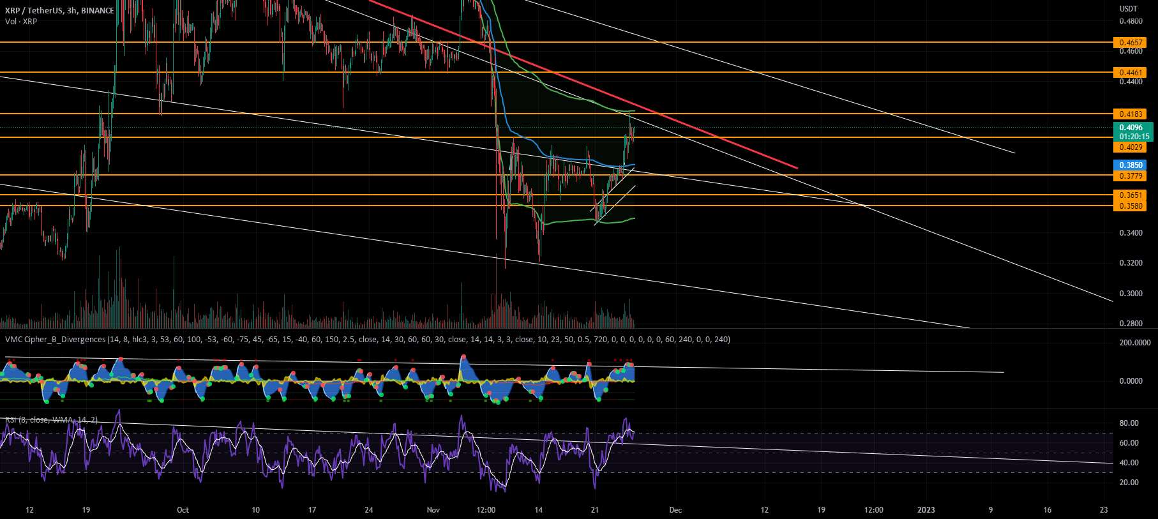Click the 24 date label on time axis
Image resolution: width=1158 pixels, height=519 pixels.
tap(368, 510)
